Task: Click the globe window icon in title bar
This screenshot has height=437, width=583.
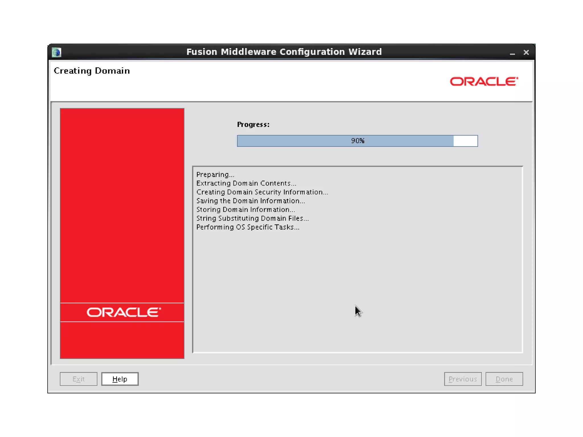Action: click(57, 52)
